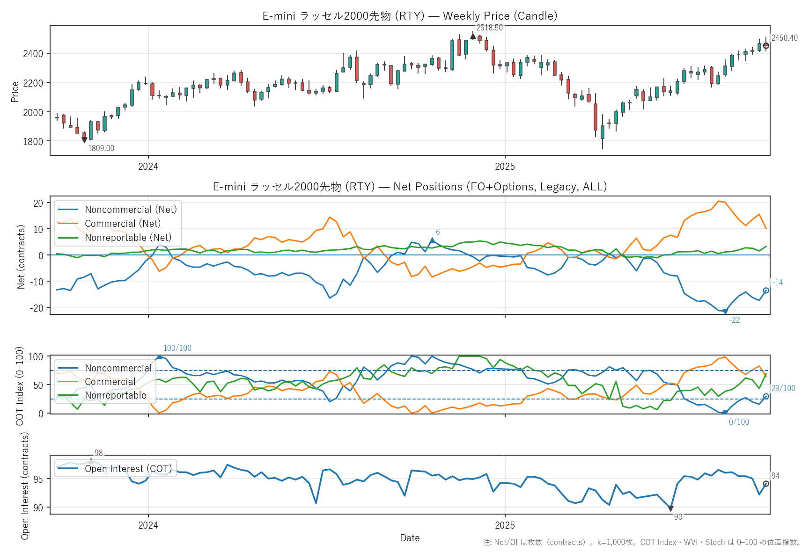Screen dimensions: 809x552
Task: Click the Noncommercial net trough marker at -22
Action: [725, 312]
